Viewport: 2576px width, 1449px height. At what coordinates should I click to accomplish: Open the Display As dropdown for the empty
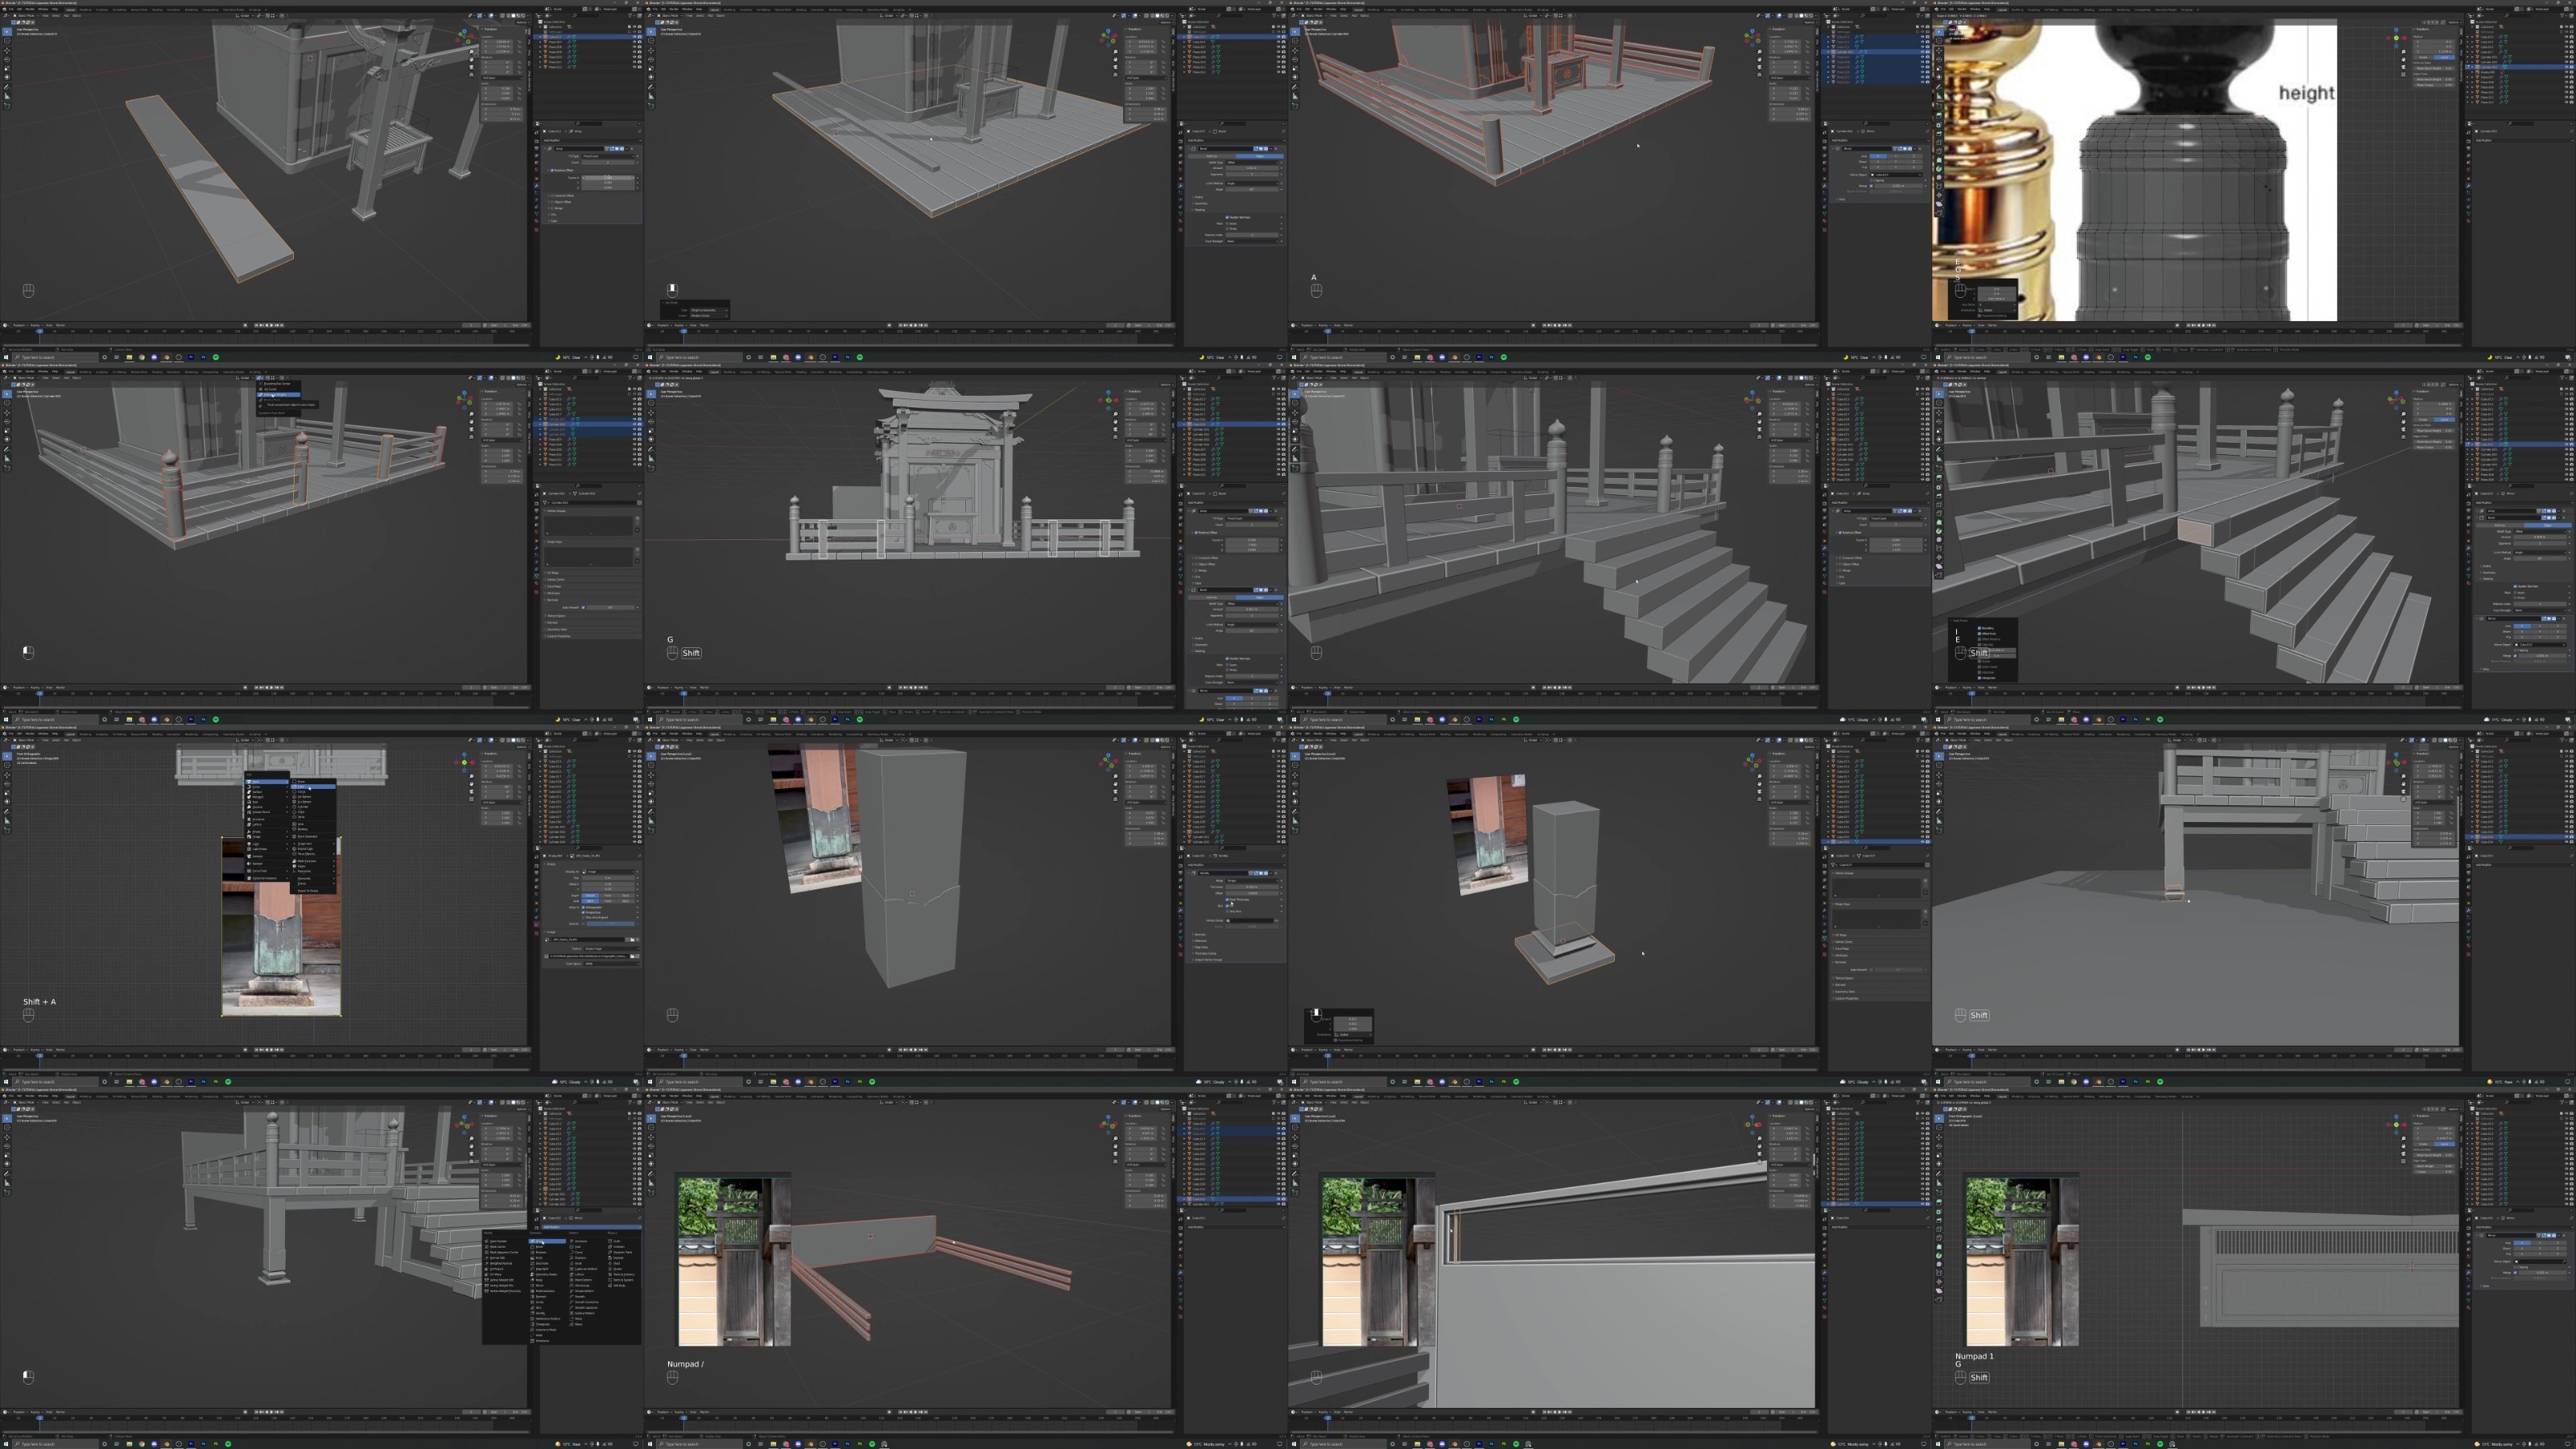click(609, 872)
